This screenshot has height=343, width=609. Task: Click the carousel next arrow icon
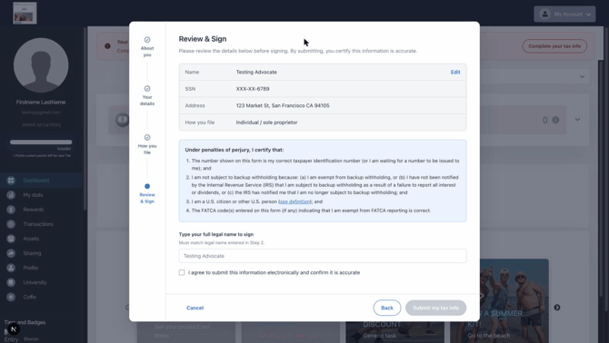tap(557, 308)
